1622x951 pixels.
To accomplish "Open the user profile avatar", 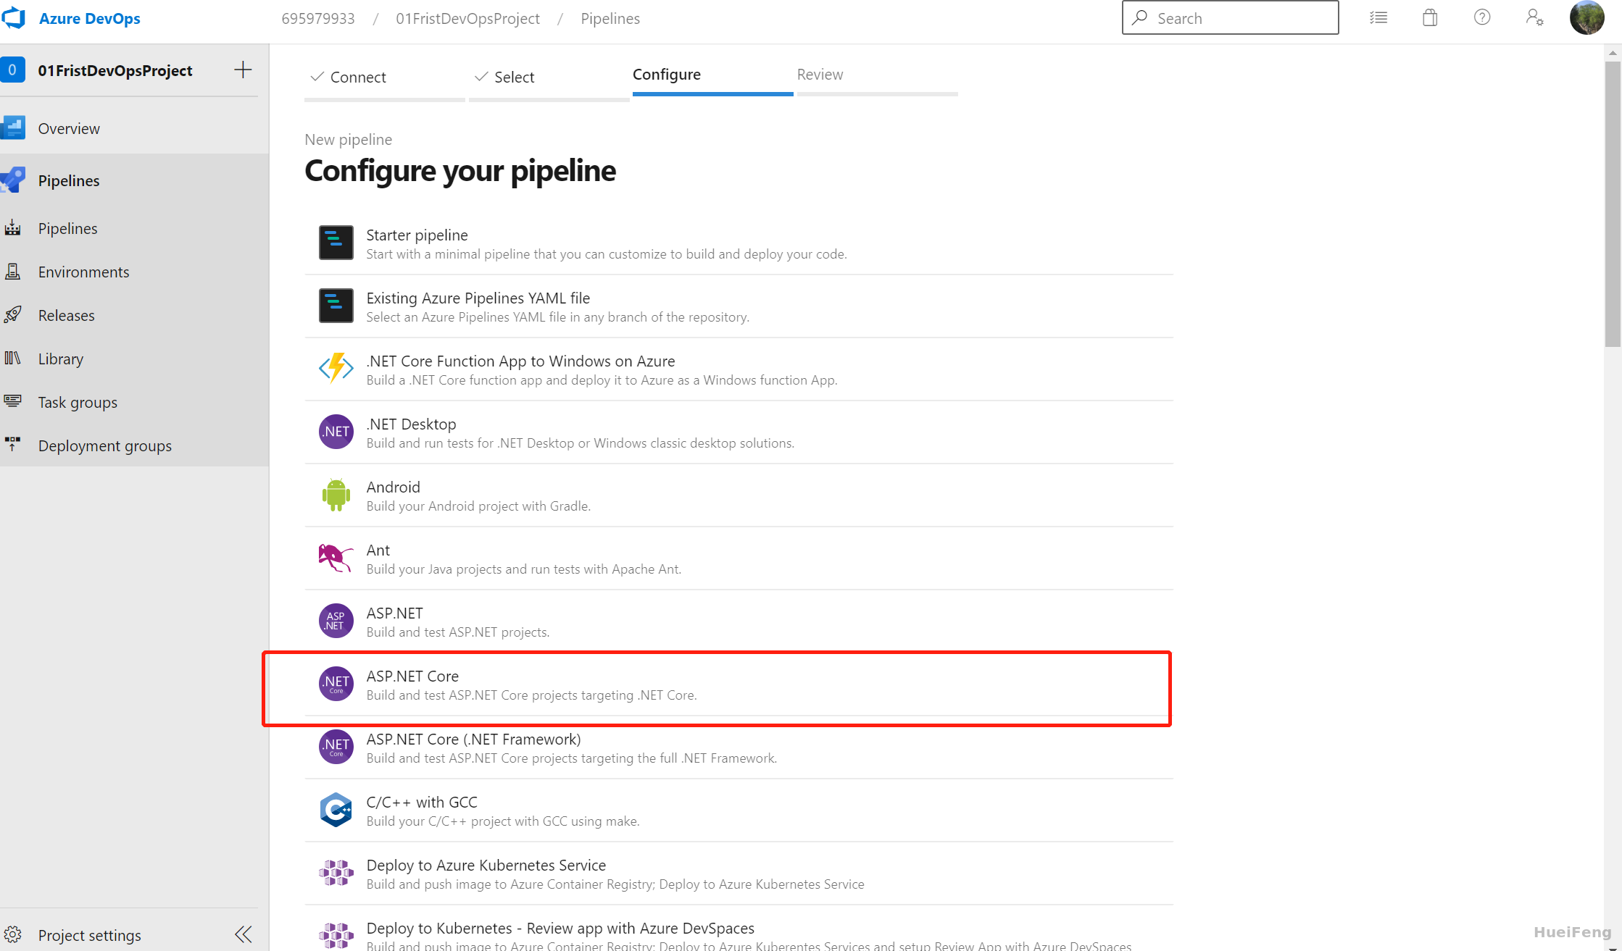I will pyautogui.click(x=1587, y=18).
